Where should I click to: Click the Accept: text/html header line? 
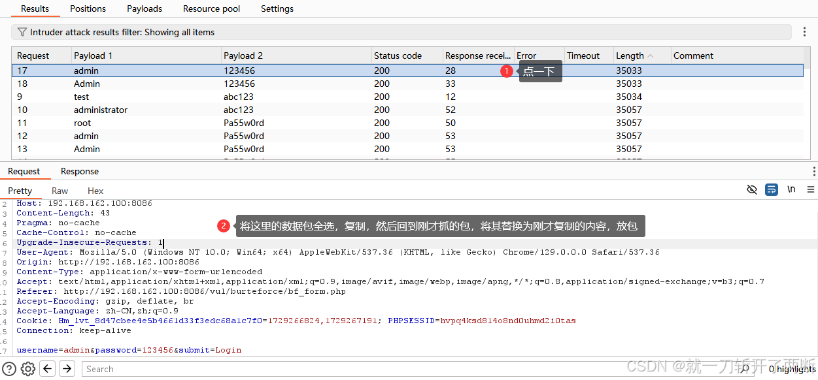click(x=390, y=281)
